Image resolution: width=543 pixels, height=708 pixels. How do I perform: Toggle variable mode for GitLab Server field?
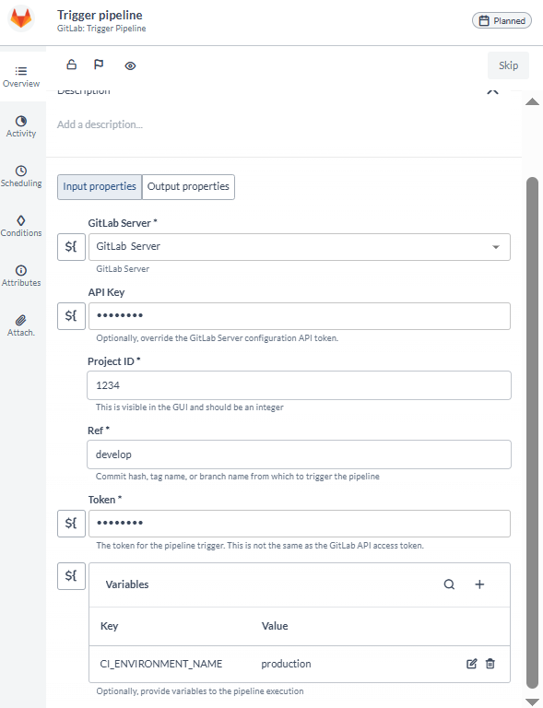(71, 246)
